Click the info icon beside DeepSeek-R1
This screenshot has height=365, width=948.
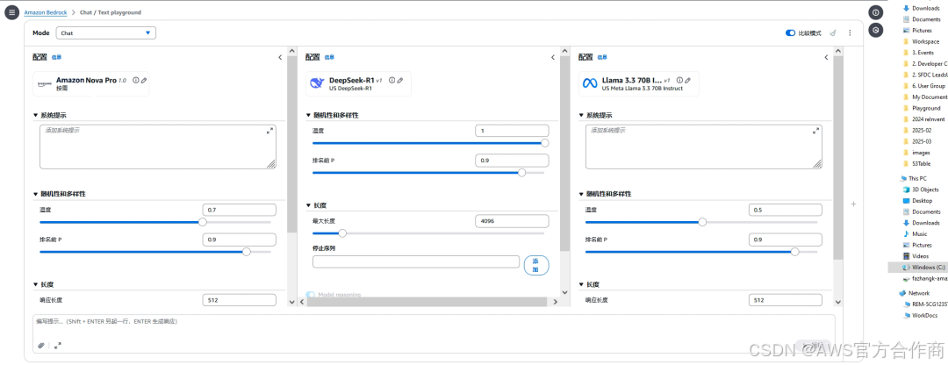(x=391, y=80)
